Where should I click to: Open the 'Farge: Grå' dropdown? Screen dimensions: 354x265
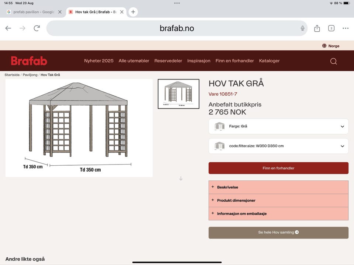click(278, 126)
